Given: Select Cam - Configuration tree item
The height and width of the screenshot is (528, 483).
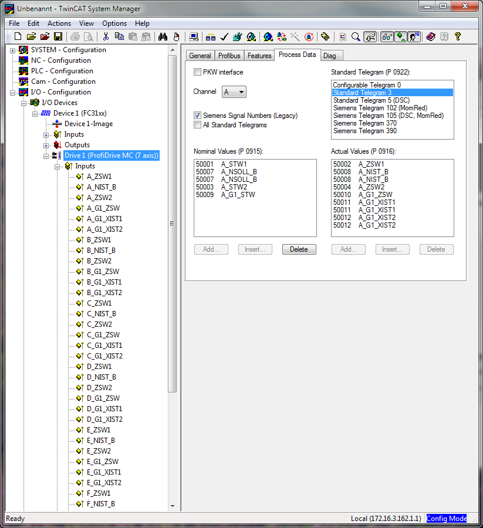Looking at the screenshot, I should pyautogui.click(x=63, y=82).
